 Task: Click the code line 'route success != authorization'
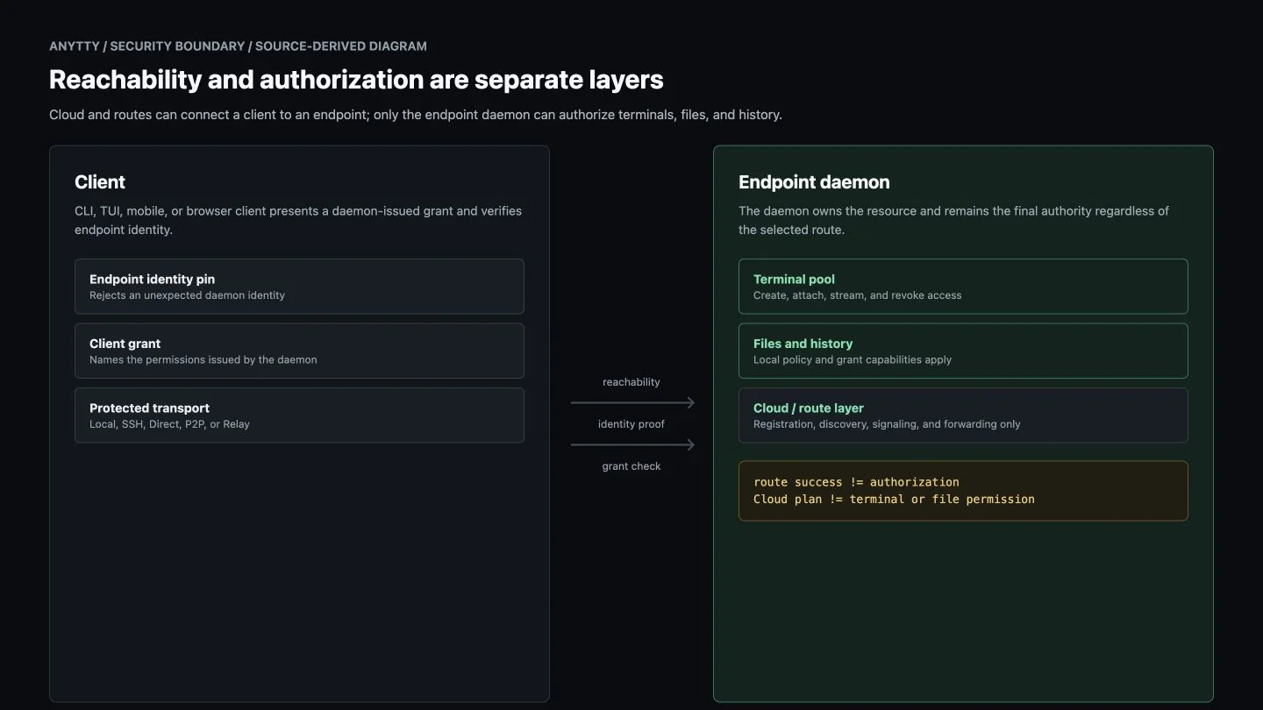click(856, 482)
